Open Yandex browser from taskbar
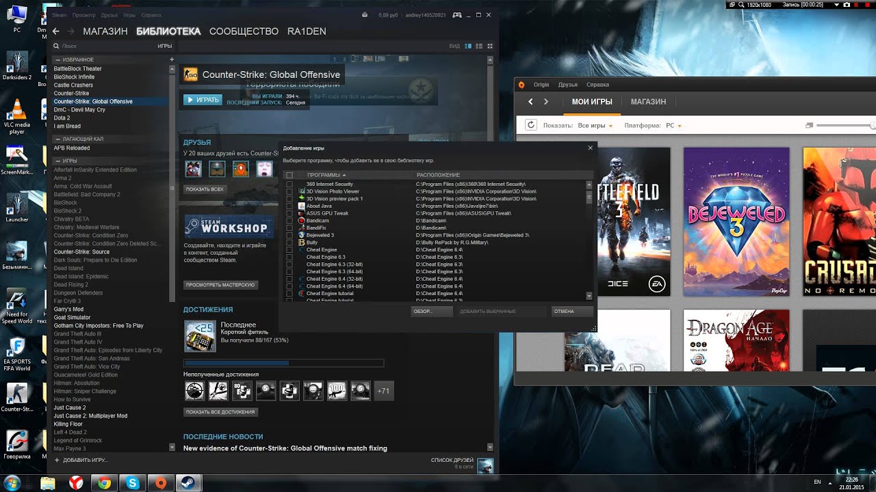 (76, 483)
